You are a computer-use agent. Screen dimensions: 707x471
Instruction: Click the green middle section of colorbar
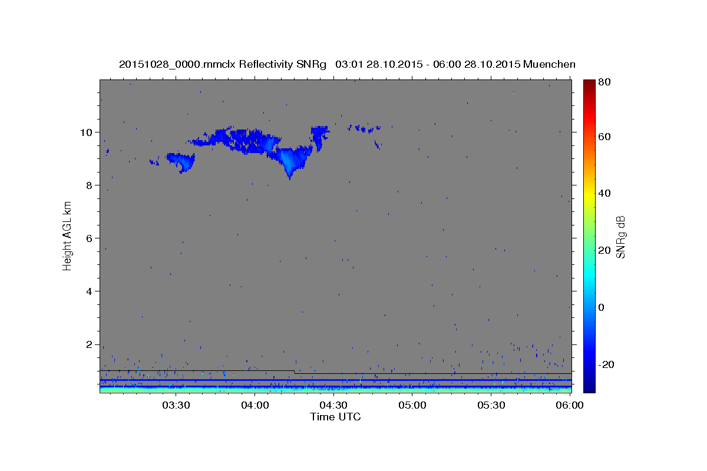[x=589, y=235]
